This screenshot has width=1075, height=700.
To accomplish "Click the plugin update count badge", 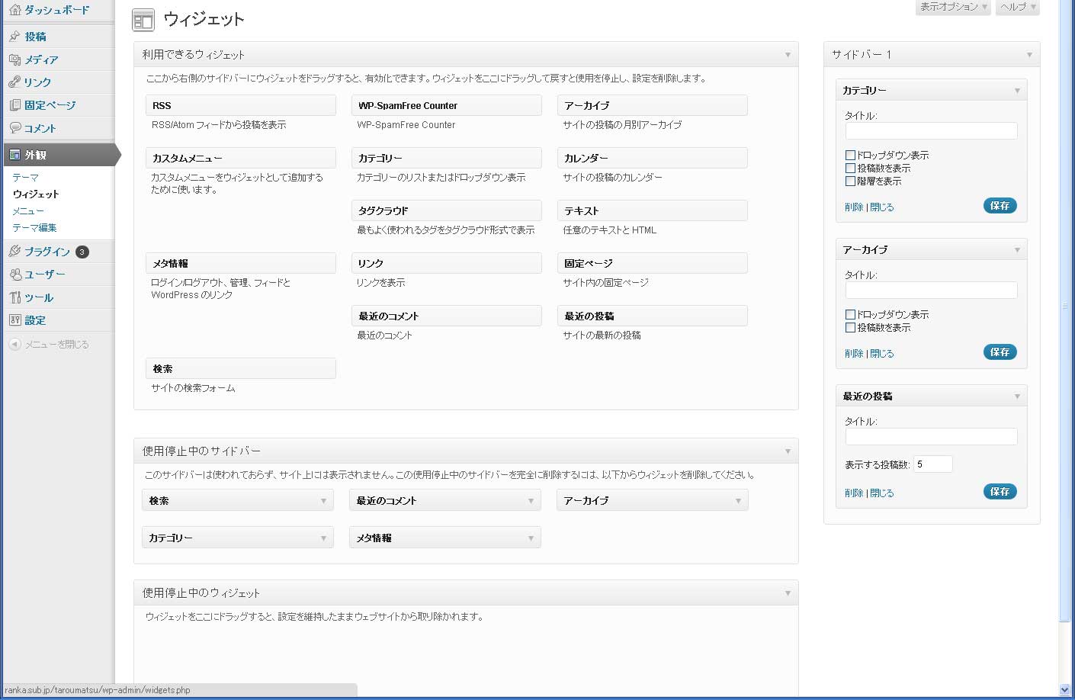I will [x=82, y=252].
